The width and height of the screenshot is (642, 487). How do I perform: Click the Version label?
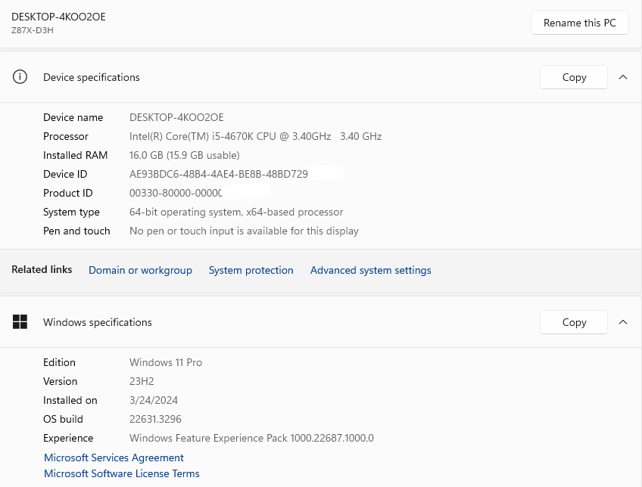coord(61,381)
